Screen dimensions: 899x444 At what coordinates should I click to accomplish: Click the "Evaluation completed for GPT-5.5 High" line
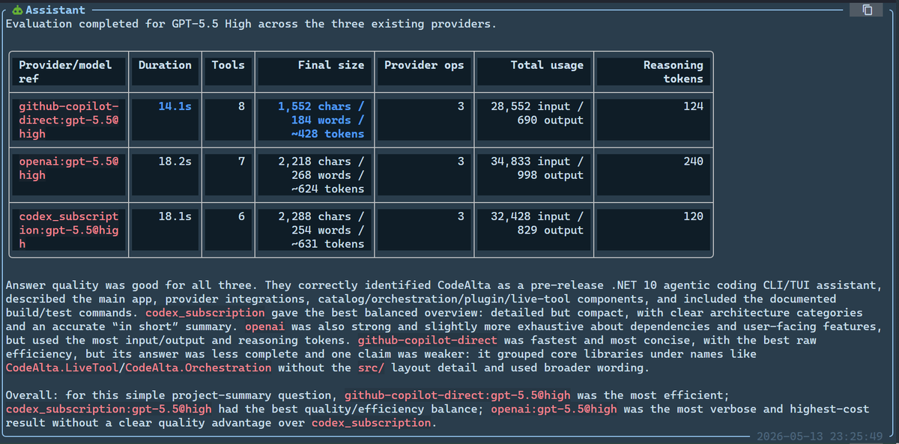pyautogui.click(x=251, y=24)
